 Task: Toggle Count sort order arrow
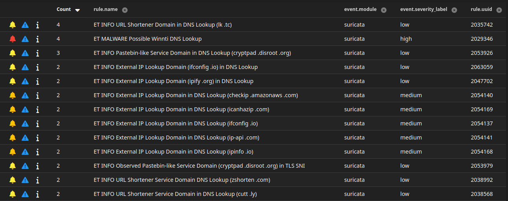78,10
